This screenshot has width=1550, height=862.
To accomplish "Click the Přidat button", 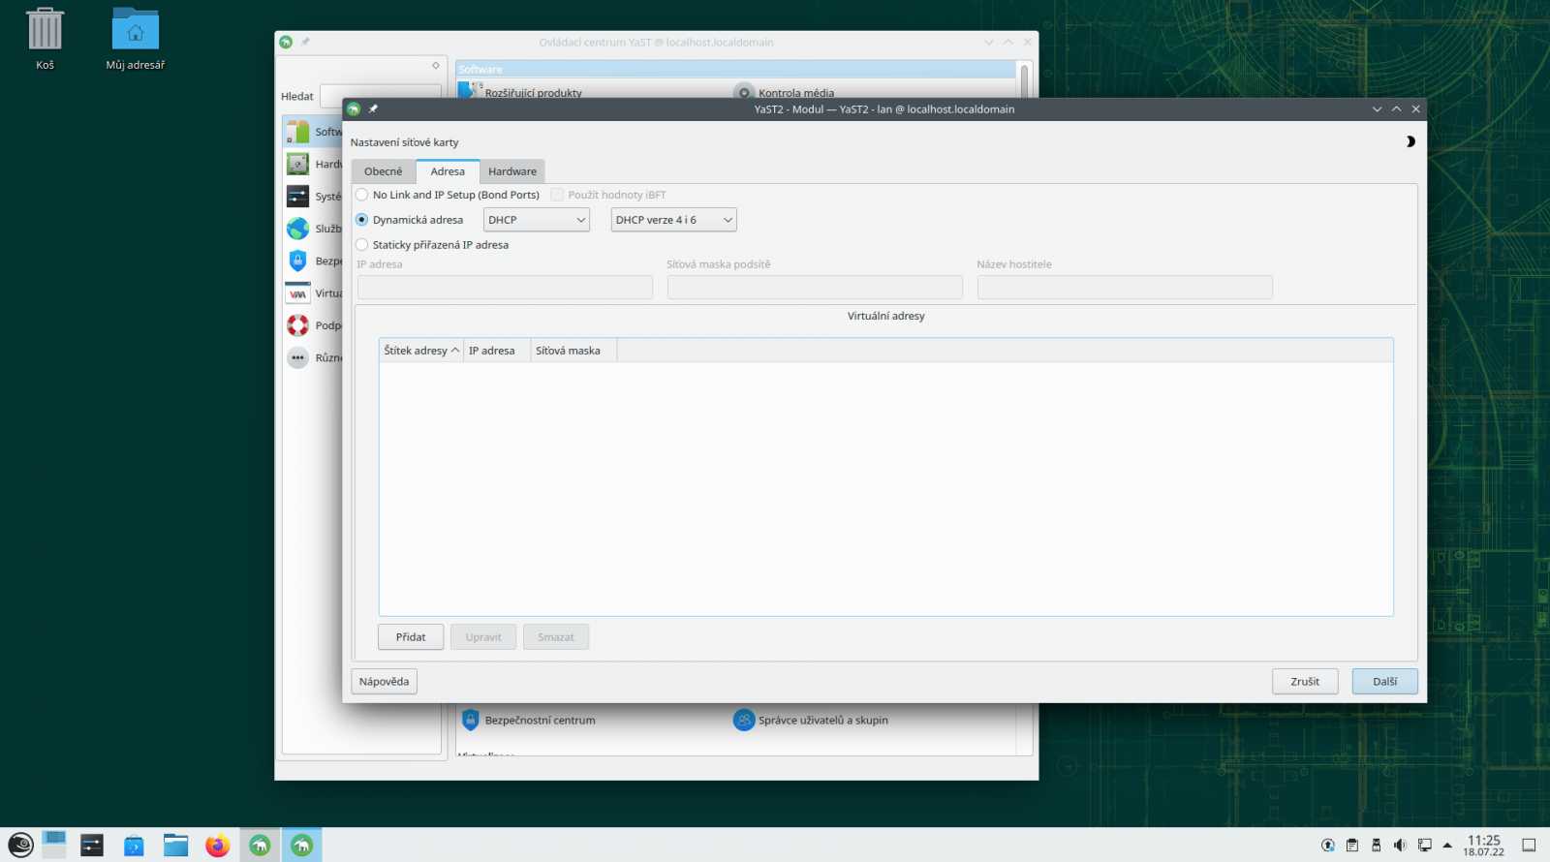I will [411, 637].
